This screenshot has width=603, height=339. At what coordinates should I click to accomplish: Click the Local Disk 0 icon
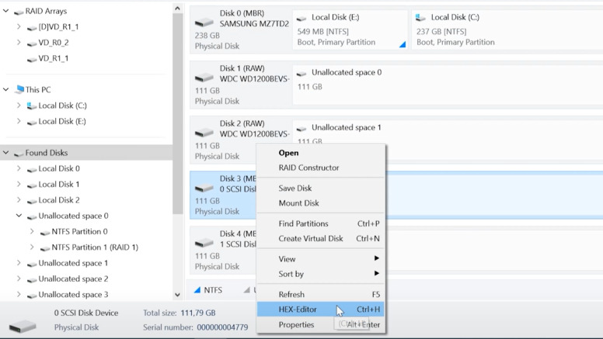coord(32,169)
